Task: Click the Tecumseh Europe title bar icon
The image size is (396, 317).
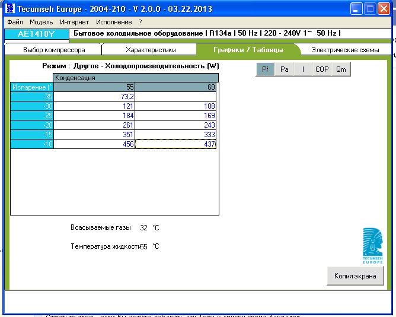Action: point(10,9)
